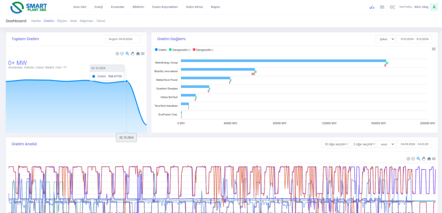Open the Enerji menu
442x213 pixels.
[x=98, y=7]
